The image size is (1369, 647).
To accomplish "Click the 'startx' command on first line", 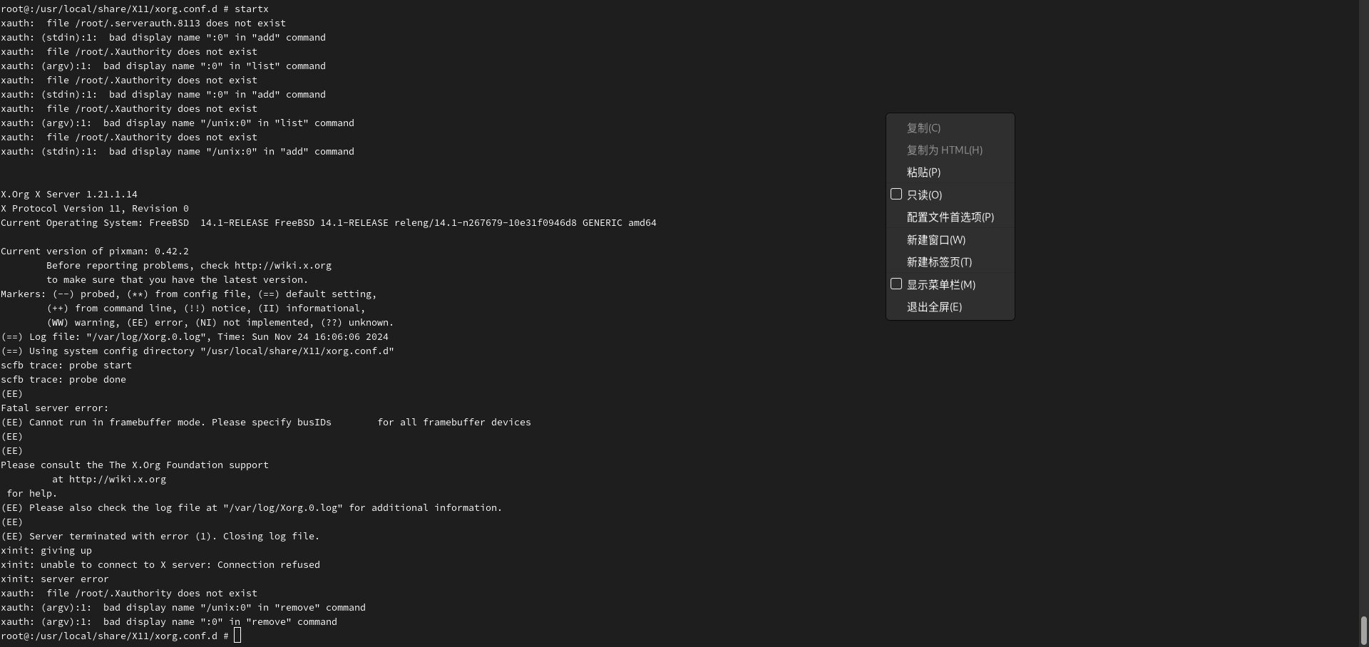I will (x=251, y=9).
